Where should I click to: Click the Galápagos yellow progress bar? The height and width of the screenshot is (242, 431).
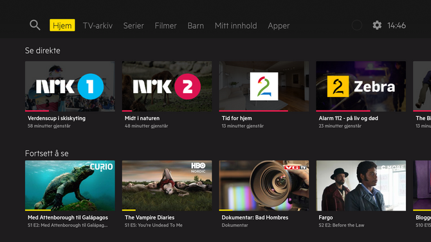pos(38,210)
